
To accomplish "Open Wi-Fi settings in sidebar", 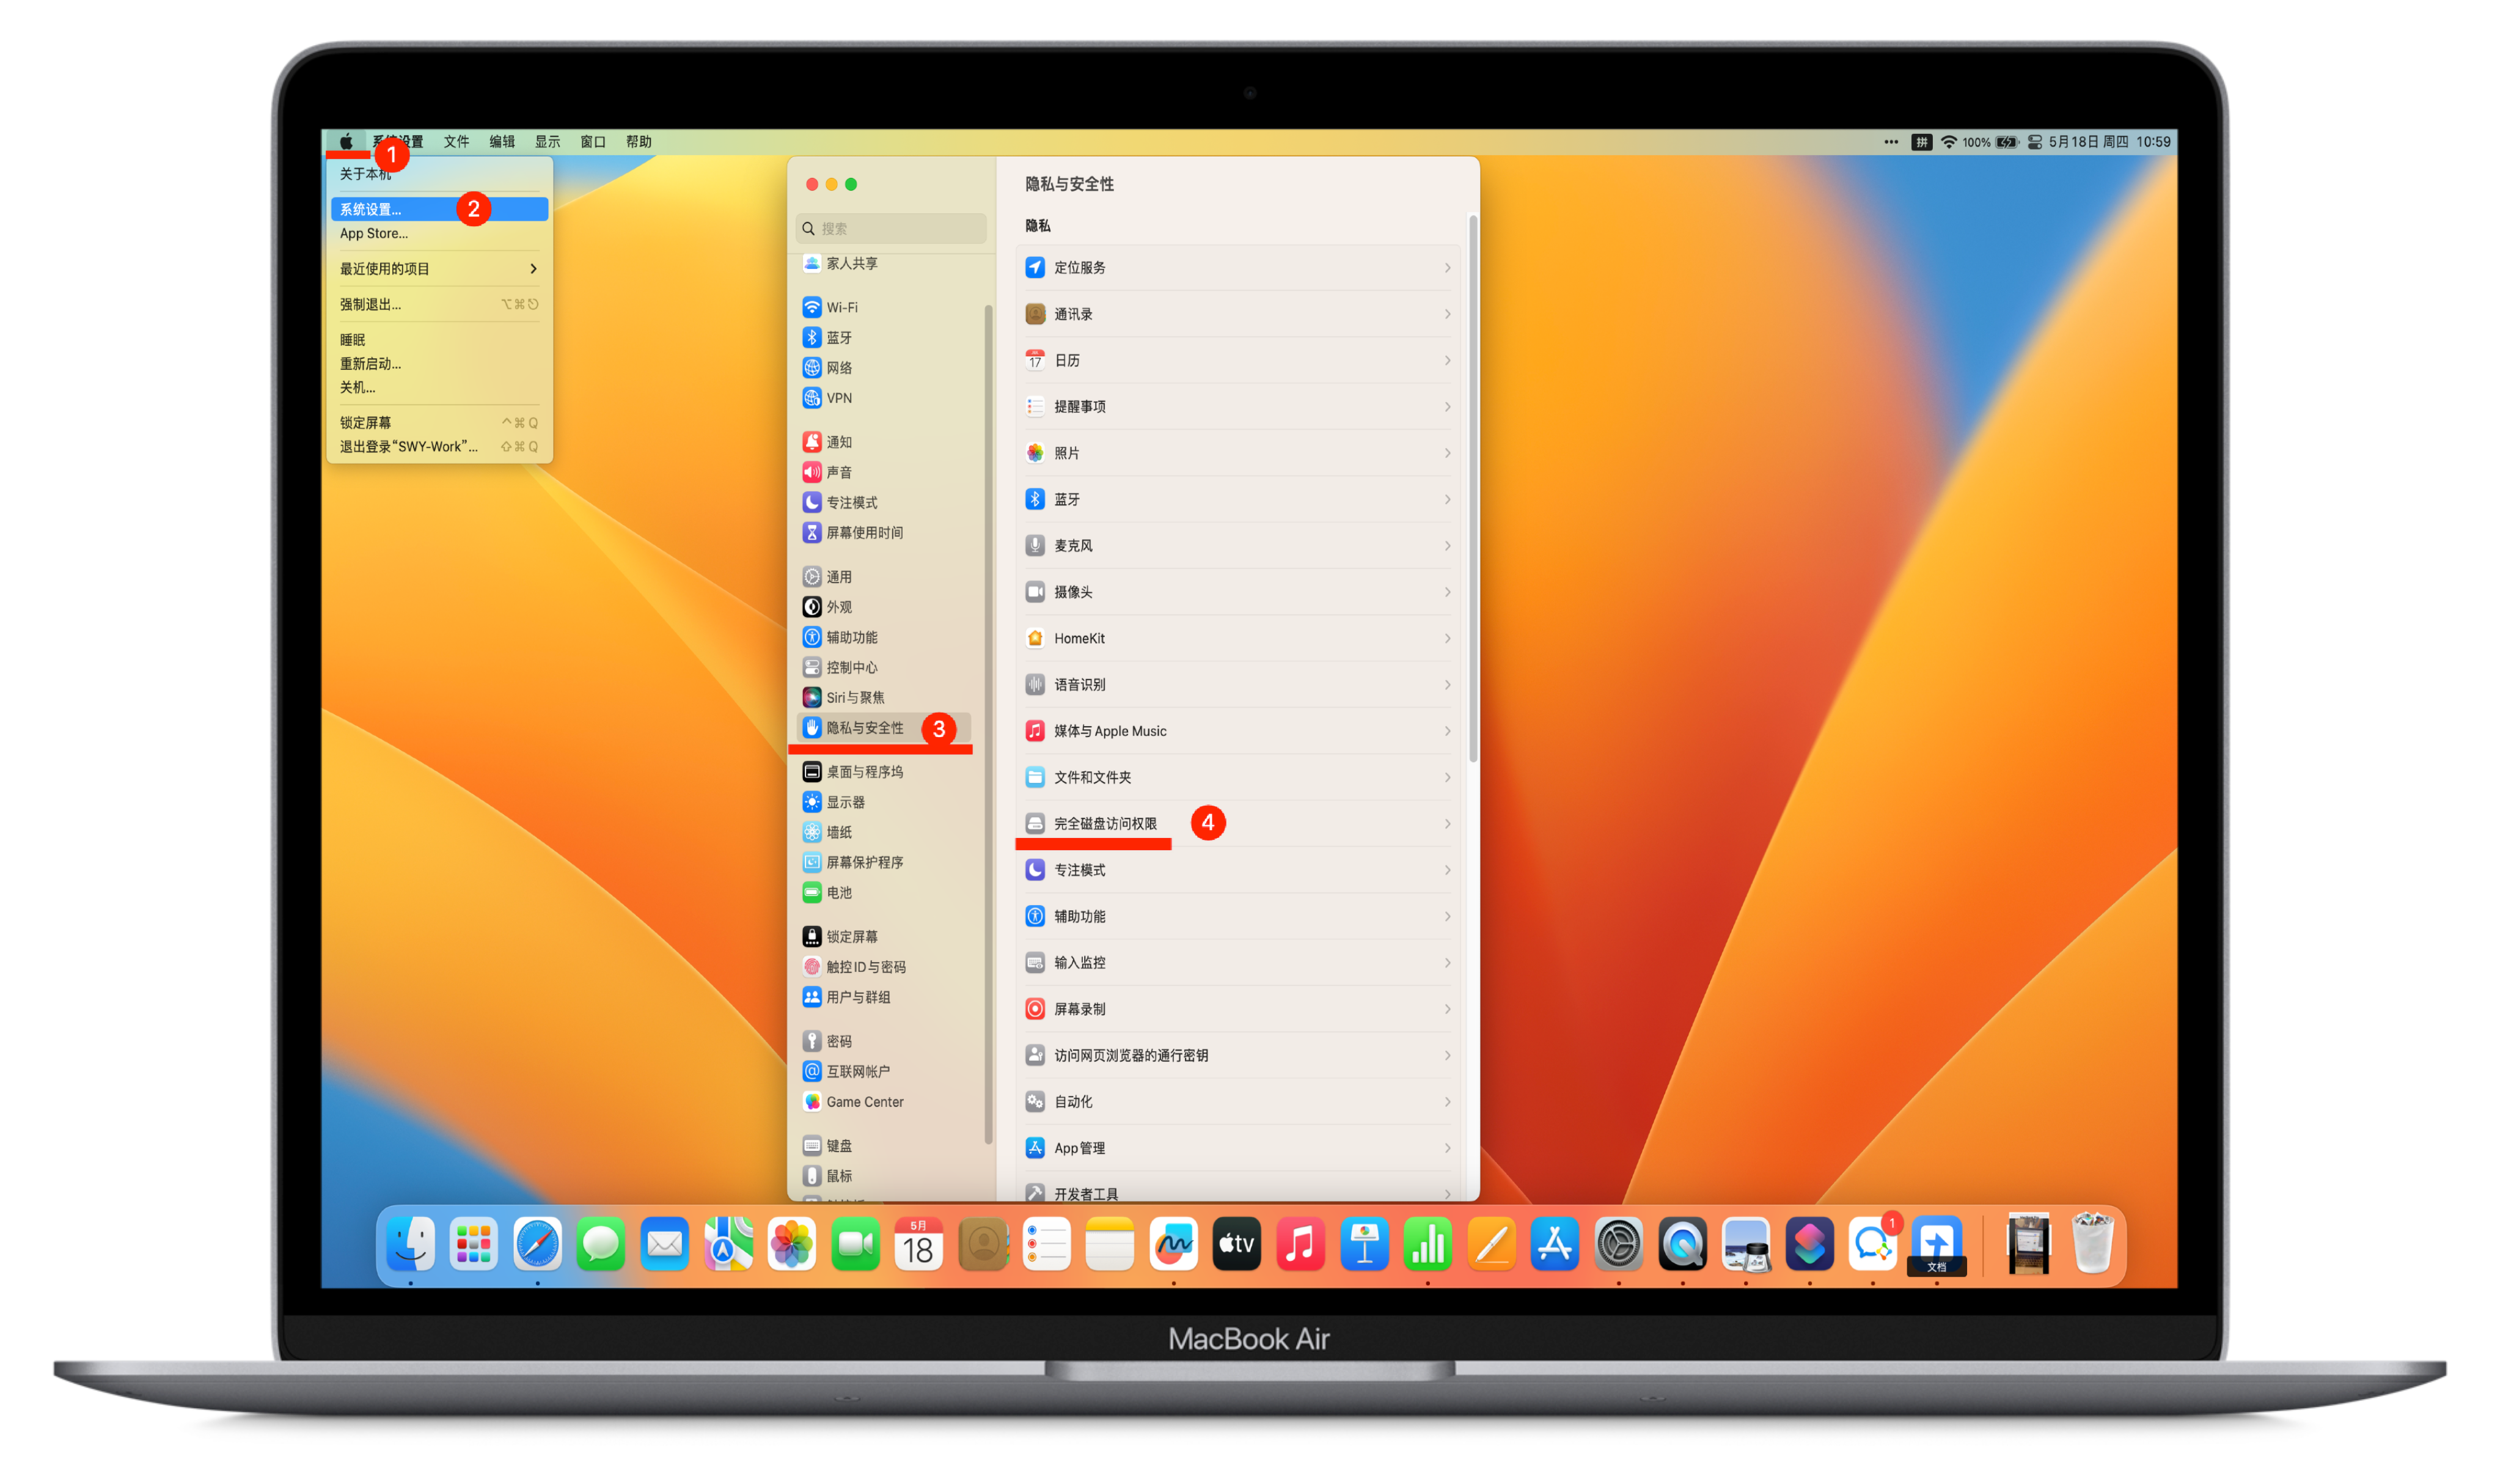I will [841, 307].
